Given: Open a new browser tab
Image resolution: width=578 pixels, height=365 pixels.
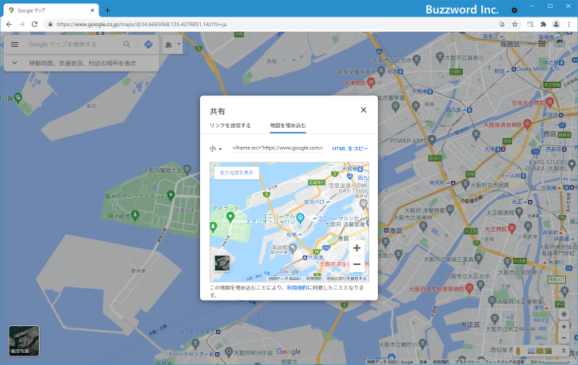Looking at the screenshot, I should [x=107, y=10].
